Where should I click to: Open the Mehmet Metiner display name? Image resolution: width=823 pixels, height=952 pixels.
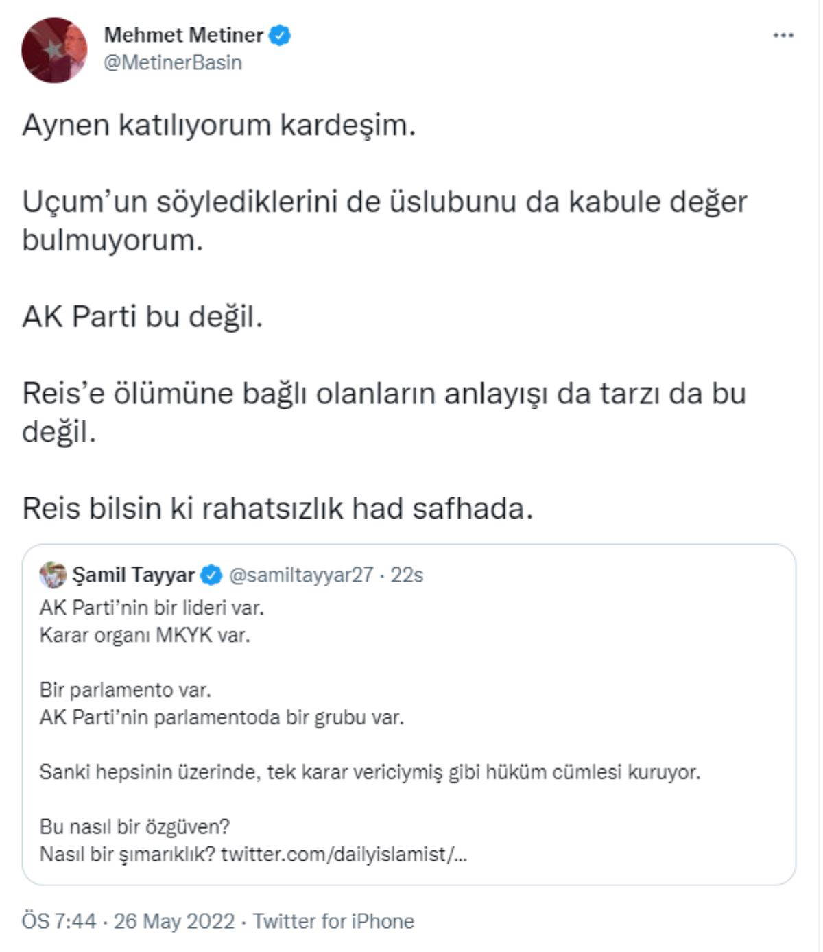[x=183, y=35]
